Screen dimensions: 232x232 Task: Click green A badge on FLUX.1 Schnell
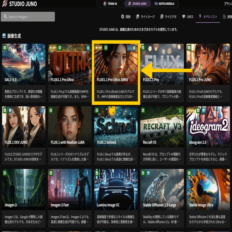pos(97,110)
